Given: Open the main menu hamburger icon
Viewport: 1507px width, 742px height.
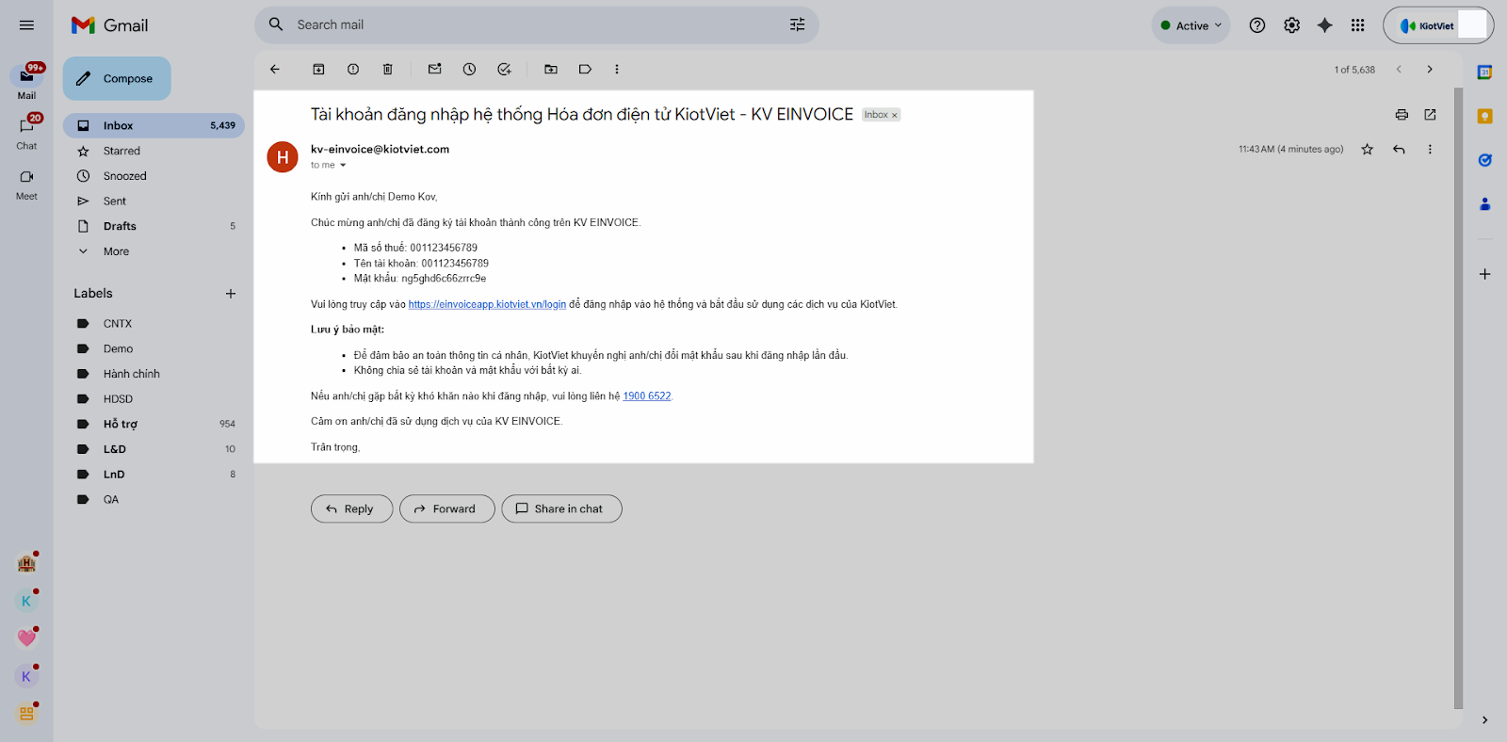Looking at the screenshot, I should tap(26, 25).
